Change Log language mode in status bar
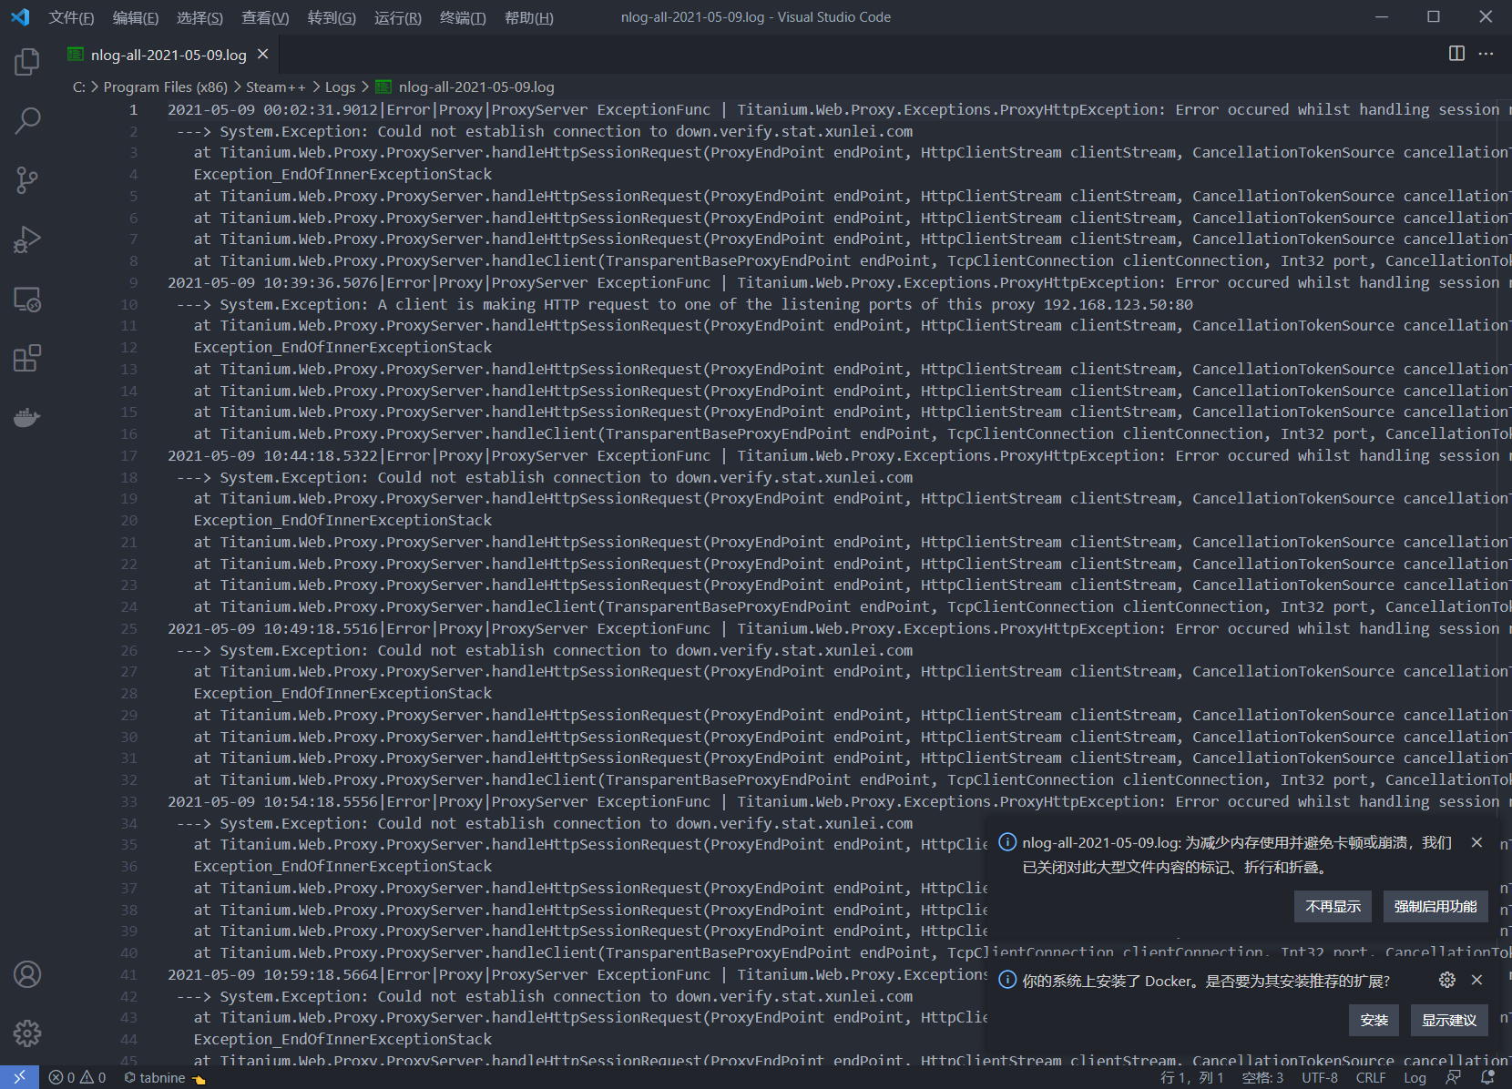Screen dimensions: 1512x1089 [1415, 1077]
